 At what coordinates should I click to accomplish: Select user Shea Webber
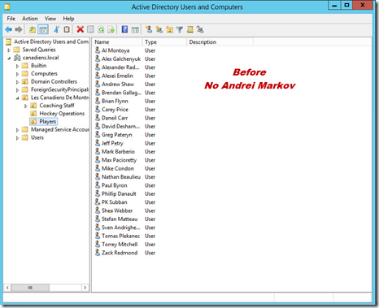coord(117,210)
